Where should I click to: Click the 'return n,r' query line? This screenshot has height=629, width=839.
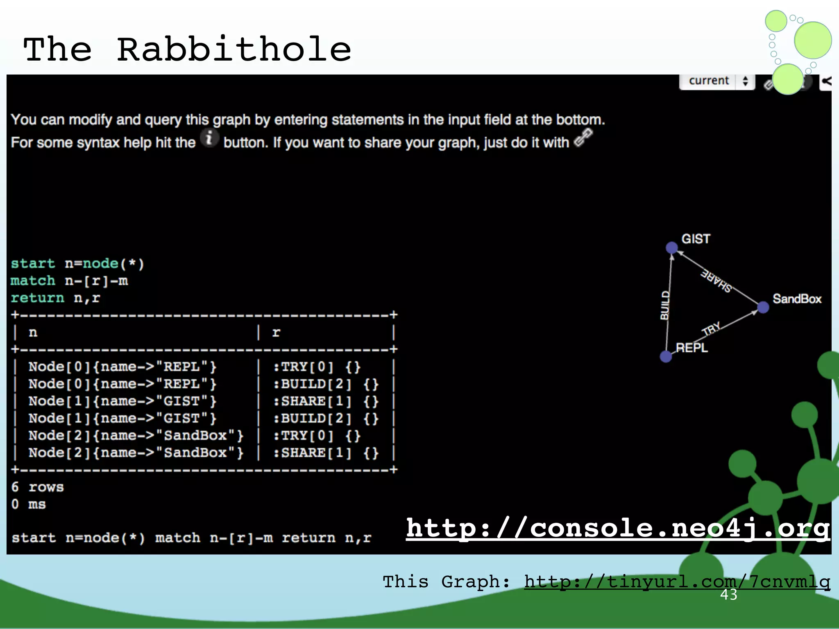55,298
